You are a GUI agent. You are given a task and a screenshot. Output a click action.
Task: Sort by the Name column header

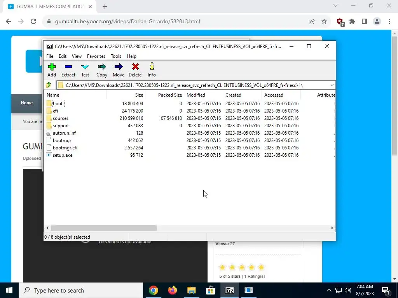76,95
